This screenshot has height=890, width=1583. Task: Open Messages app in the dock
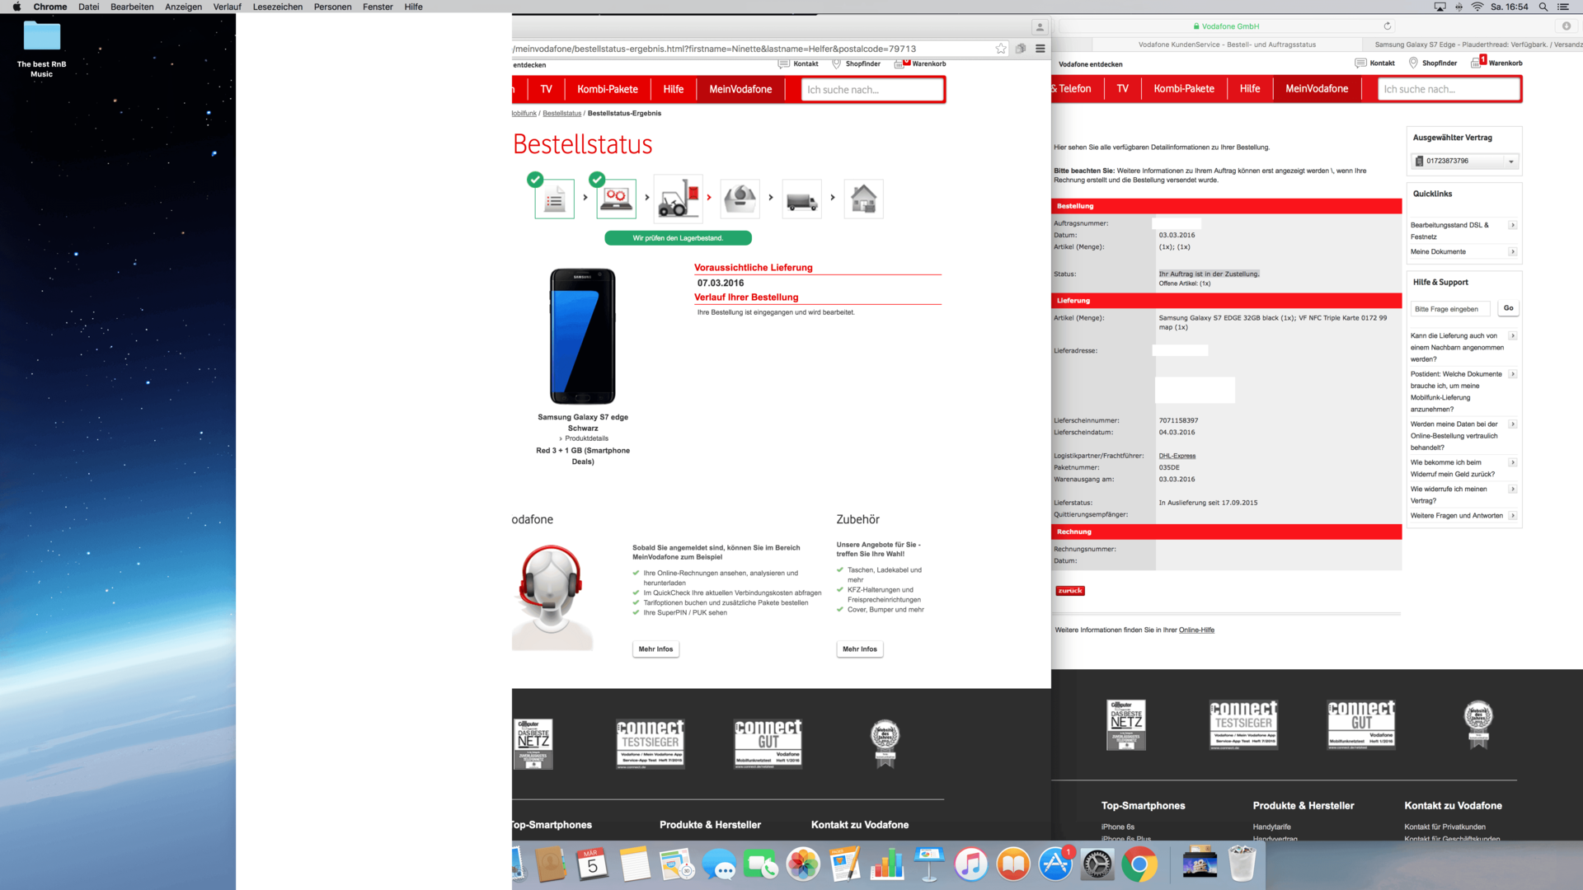(x=719, y=864)
